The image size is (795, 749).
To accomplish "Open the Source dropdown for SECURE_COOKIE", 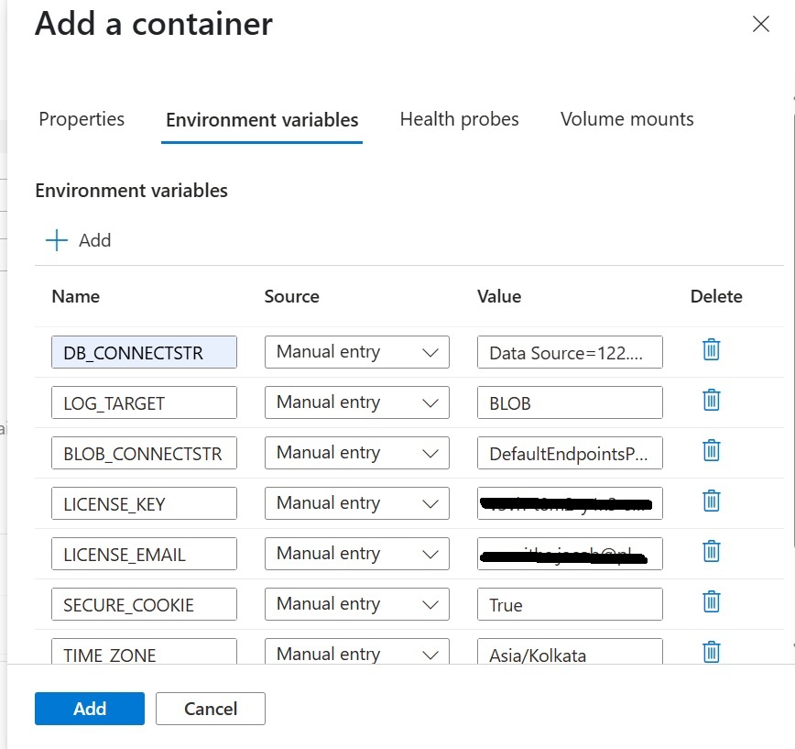I will coord(357,603).
